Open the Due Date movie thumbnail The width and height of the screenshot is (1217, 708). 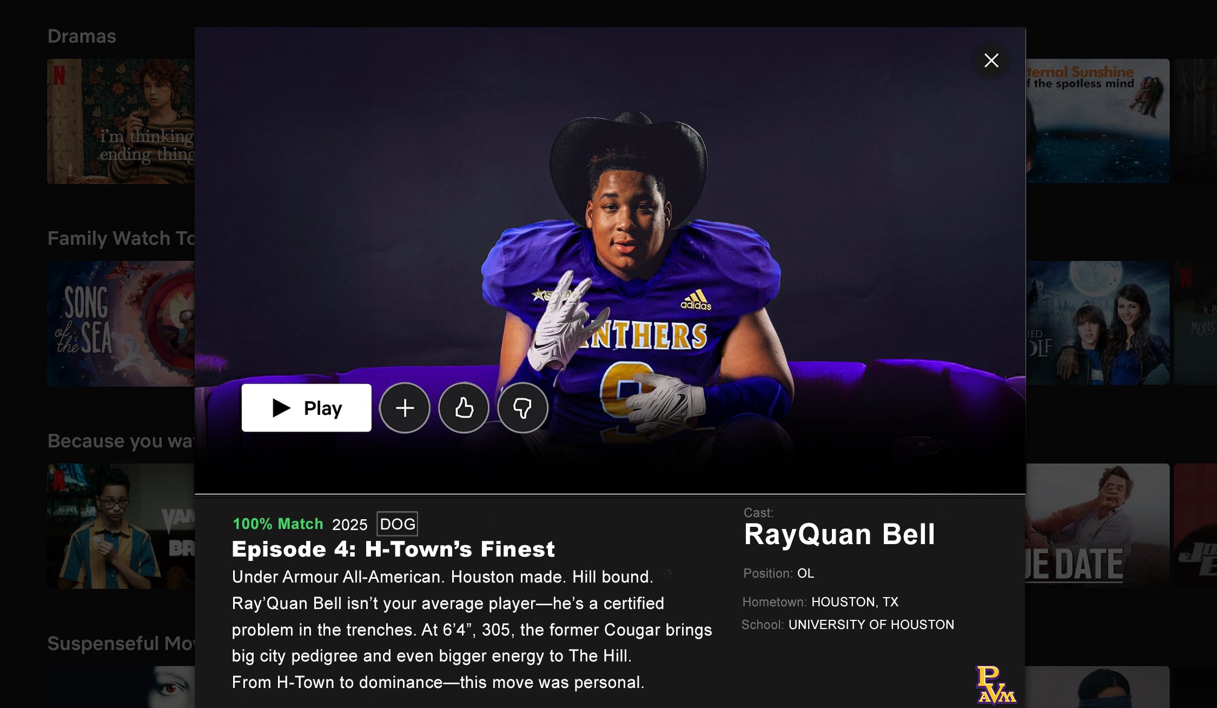[1097, 526]
